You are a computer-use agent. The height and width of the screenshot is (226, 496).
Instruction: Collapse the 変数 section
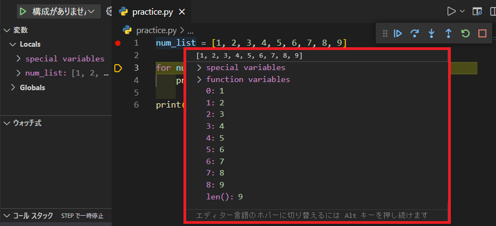(7, 30)
